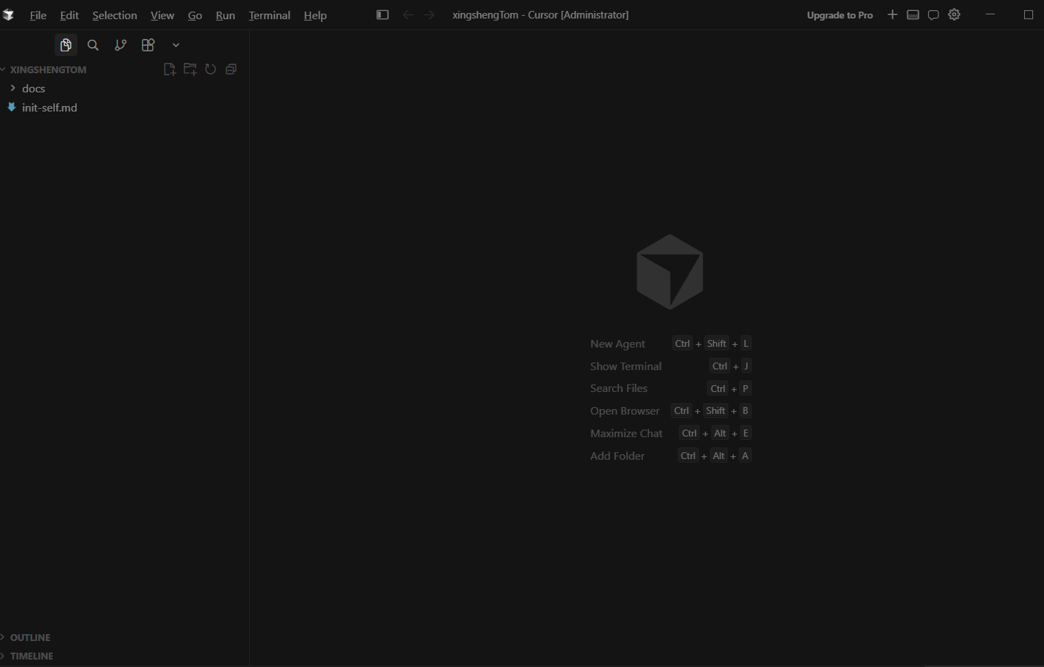Maximize the Cursor window

pyautogui.click(x=1028, y=14)
